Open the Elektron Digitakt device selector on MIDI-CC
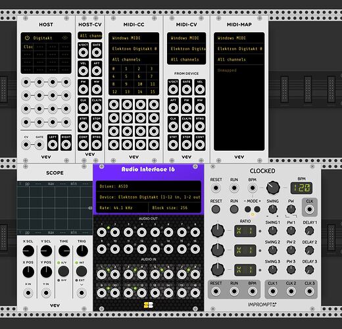342x329 pixels. (x=134, y=49)
